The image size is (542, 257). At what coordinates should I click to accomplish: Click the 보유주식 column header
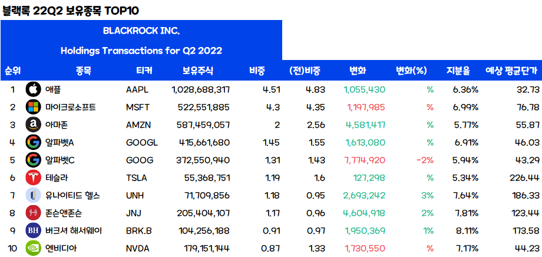coord(198,71)
